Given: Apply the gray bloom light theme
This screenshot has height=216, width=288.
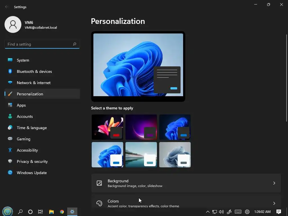Looking at the screenshot, I should [x=175, y=155].
